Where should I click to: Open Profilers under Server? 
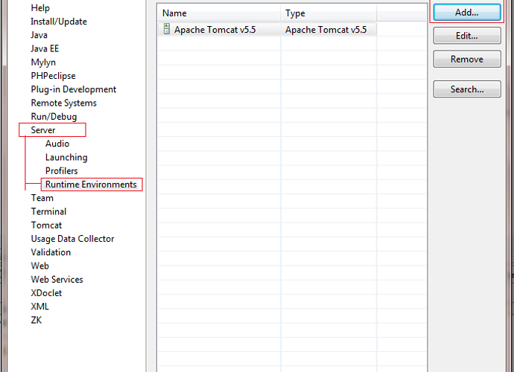[62, 171]
